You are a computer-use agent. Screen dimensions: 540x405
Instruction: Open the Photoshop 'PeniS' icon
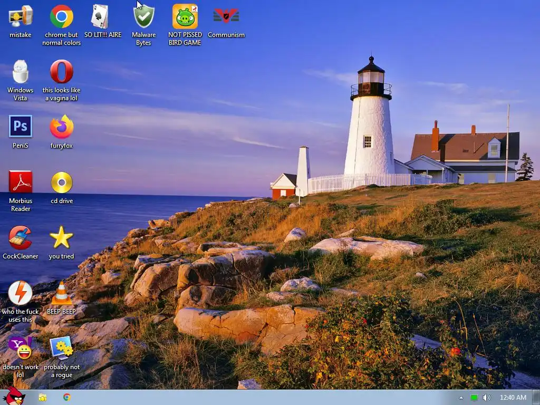click(21, 127)
